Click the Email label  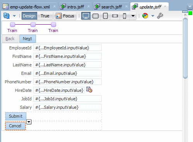point(26,73)
